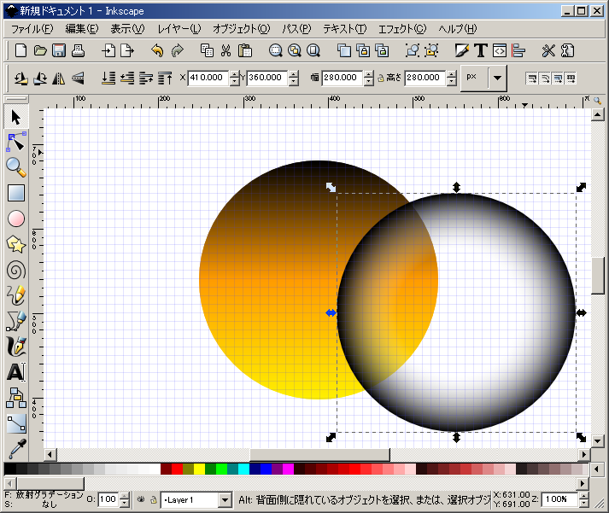
Task: Raise selection to top icon
Action: click(166, 79)
